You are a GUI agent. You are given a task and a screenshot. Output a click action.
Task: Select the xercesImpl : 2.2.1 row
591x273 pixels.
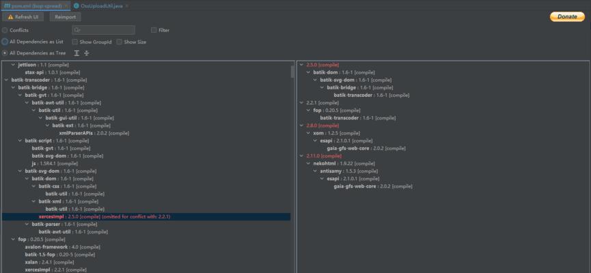tap(56, 270)
